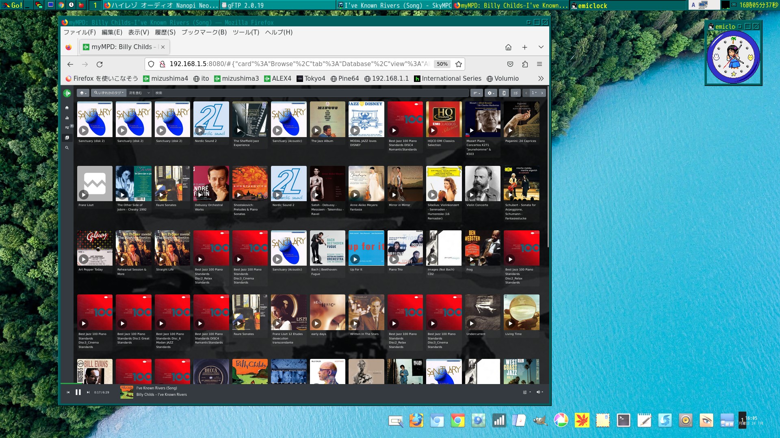Viewport: 780px width, 438px height.
Task: Open the Volumio bookmark
Action: click(503, 79)
